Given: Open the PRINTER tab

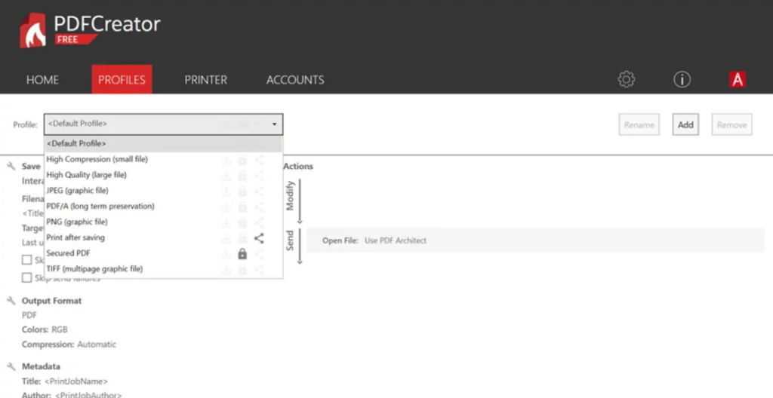Looking at the screenshot, I should (205, 80).
